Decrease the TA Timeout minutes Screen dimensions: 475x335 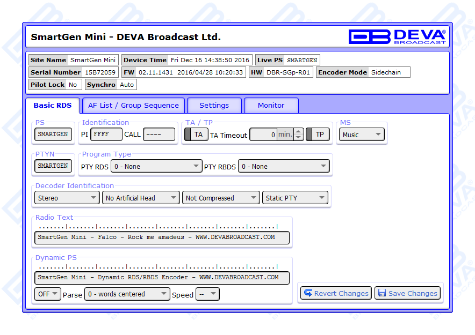click(x=299, y=138)
